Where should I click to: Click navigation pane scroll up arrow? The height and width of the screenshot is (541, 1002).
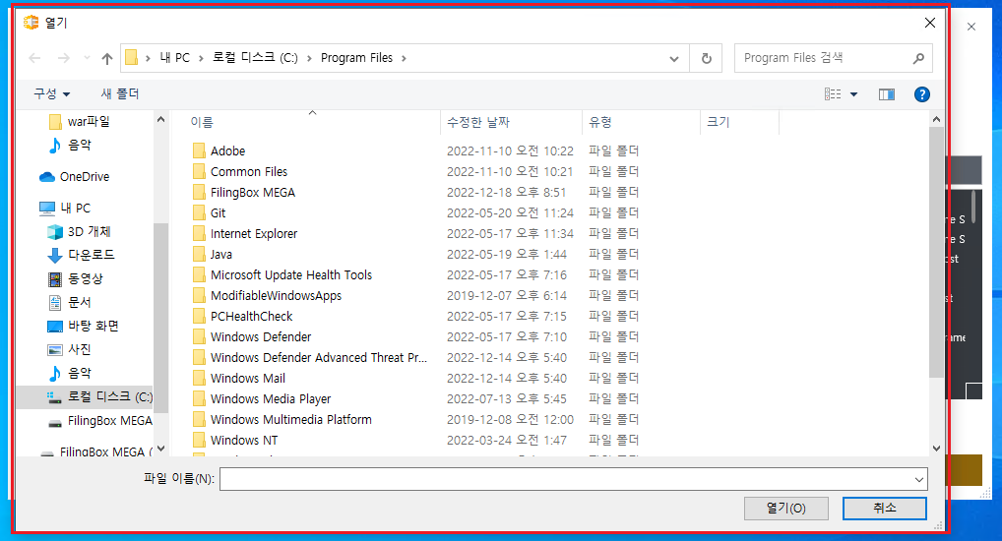160,119
